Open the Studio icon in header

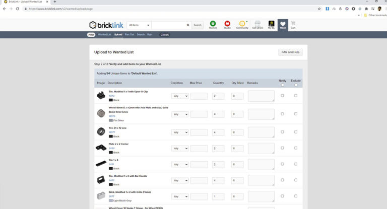227,25
